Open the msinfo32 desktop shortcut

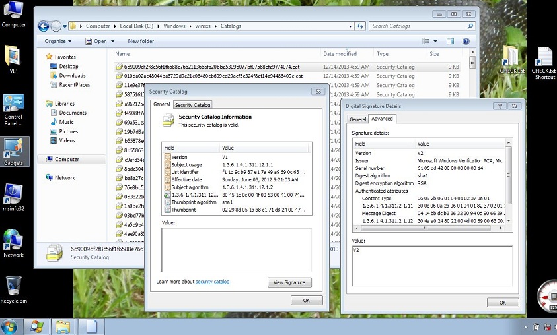[13, 197]
